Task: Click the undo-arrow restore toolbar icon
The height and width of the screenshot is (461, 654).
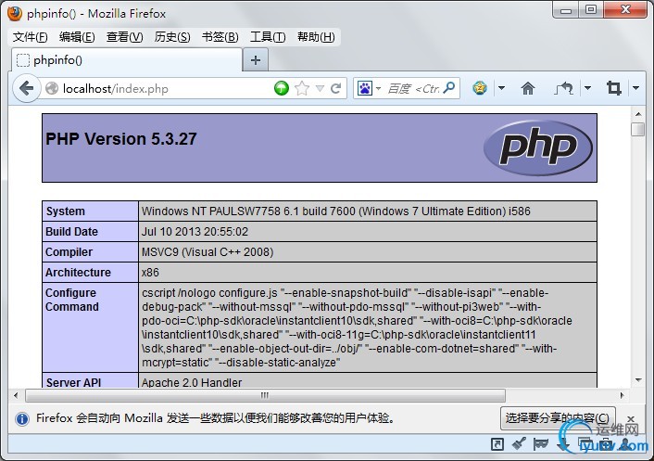Action: (564, 88)
